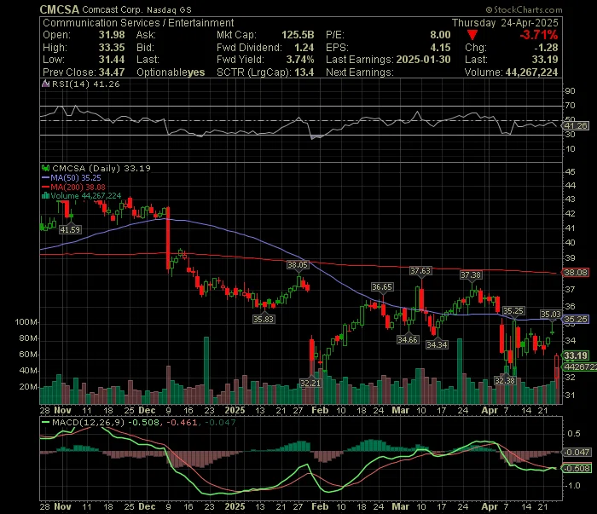
Task: Click the Prev Close value 34.47
Action: tap(112, 72)
